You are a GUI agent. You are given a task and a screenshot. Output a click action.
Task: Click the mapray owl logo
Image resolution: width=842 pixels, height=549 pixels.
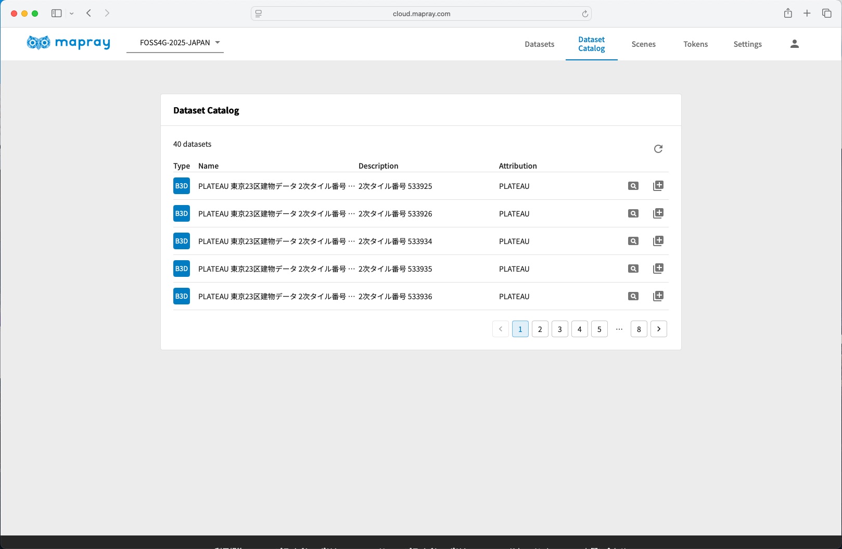[x=39, y=43]
